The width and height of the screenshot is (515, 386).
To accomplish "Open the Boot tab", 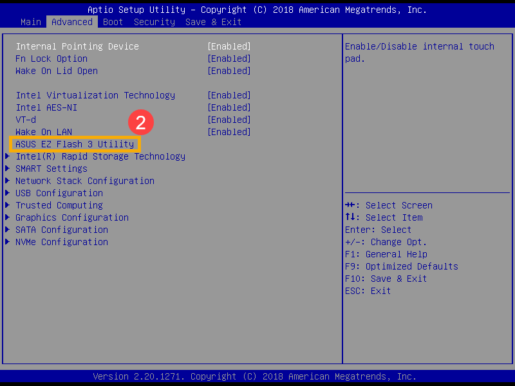I will (113, 22).
